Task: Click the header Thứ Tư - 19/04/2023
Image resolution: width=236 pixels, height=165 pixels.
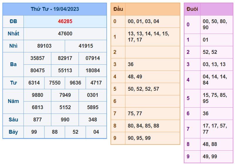Action: point(55,9)
